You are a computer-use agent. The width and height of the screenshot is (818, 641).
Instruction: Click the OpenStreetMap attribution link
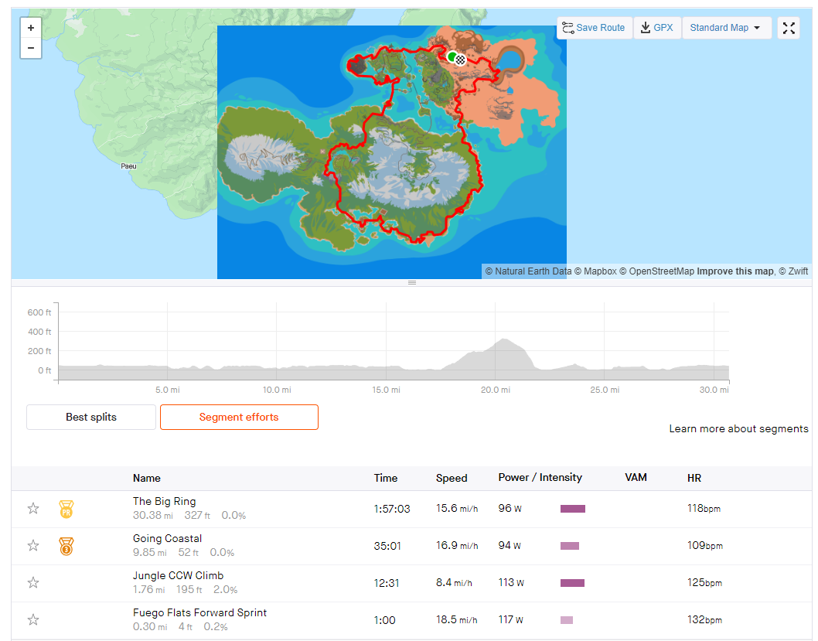pyautogui.click(x=657, y=271)
